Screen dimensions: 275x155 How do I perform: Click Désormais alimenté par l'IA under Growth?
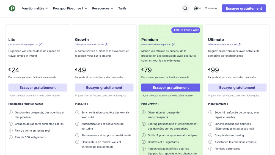click(x=89, y=45)
